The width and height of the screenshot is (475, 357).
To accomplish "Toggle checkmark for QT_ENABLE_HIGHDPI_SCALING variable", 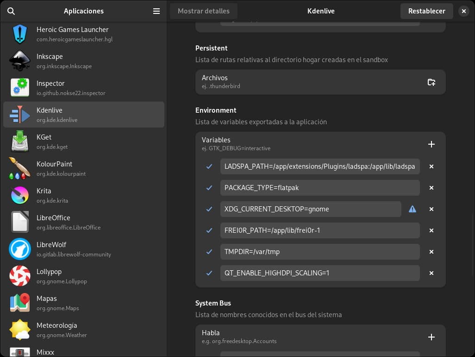I will 209,273.
